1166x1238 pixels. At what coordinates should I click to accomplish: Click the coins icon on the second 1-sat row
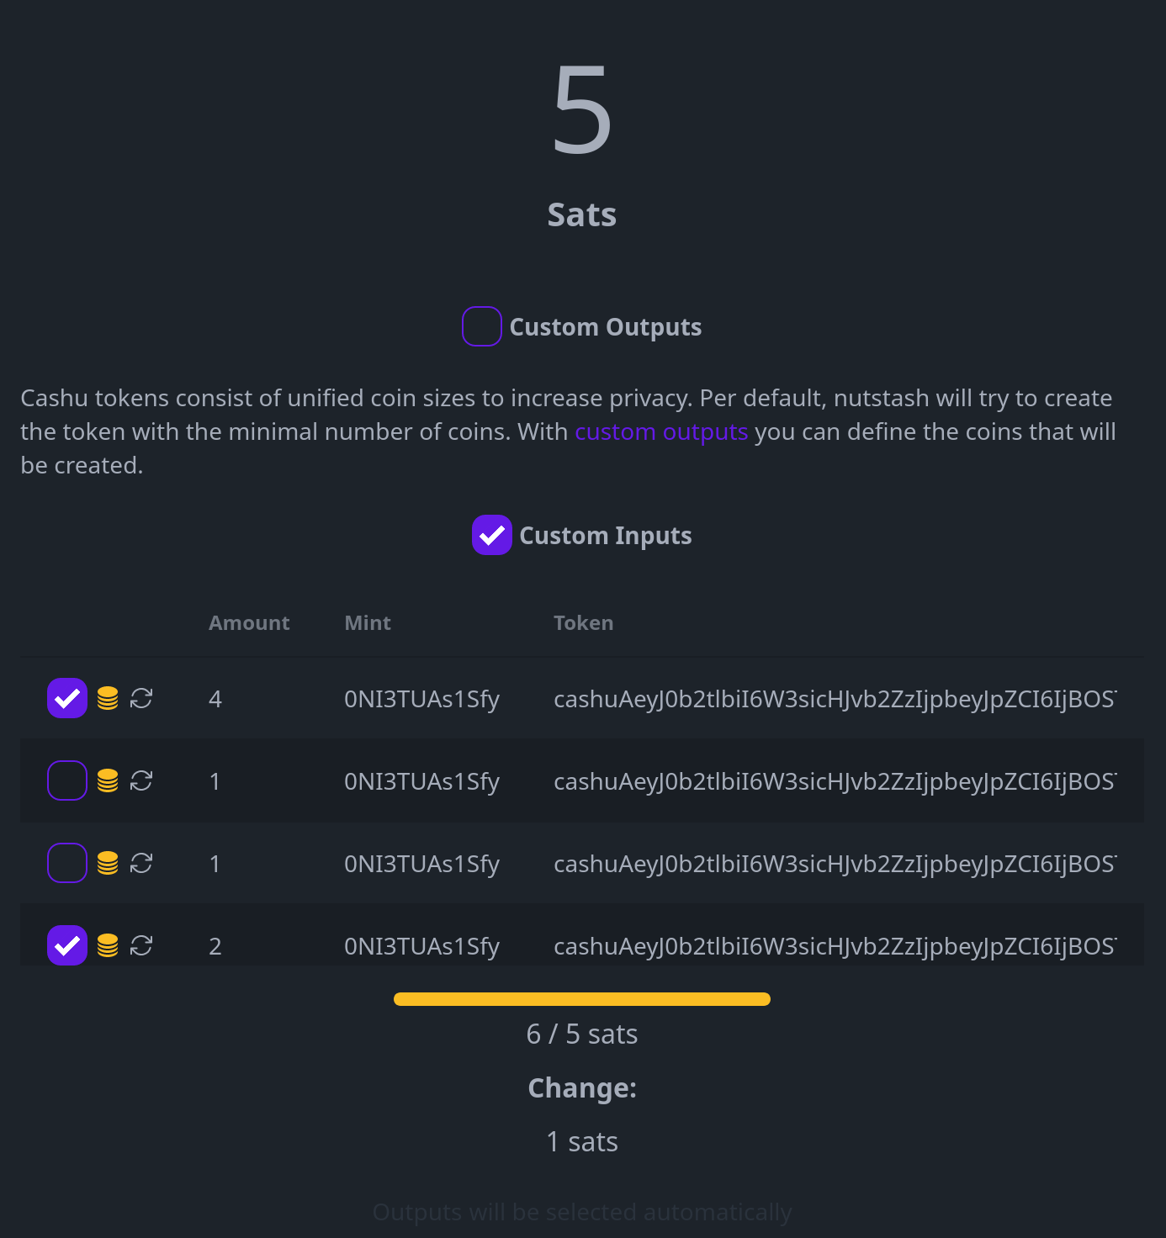108,863
